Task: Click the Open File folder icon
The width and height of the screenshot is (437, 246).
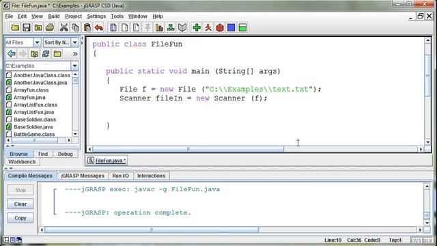Action: tap(15, 27)
